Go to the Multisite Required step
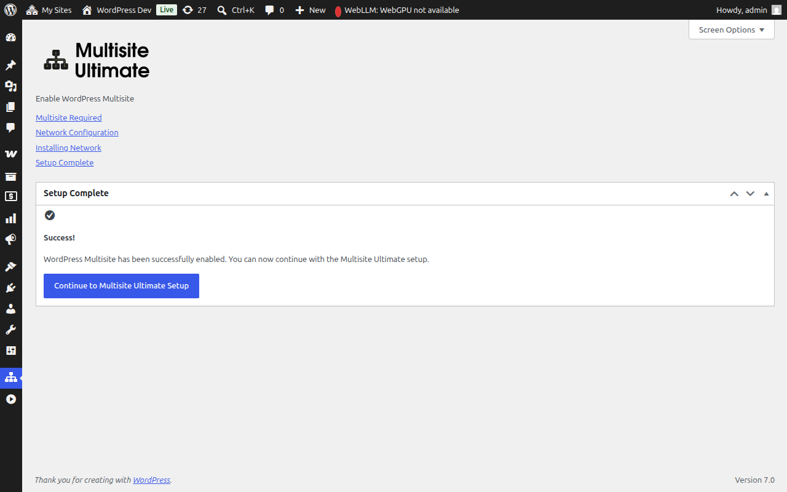Viewport: 787px width, 492px height. tap(69, 117)
